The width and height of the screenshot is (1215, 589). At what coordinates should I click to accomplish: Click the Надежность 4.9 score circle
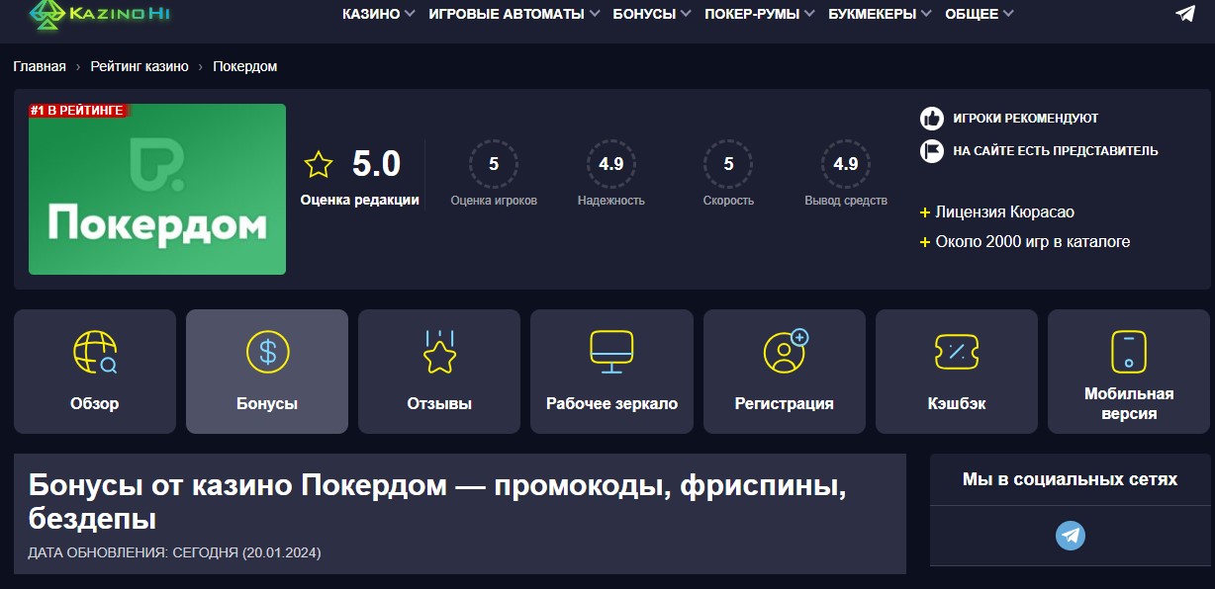[x=611, y=164]
